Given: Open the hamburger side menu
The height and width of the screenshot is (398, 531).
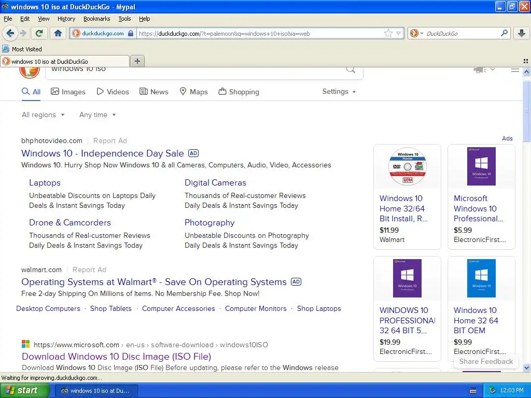Looking at the screenshot, I should (x=515, y=70).
